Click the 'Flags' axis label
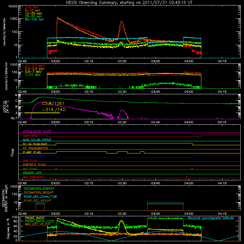 [13, 152]
